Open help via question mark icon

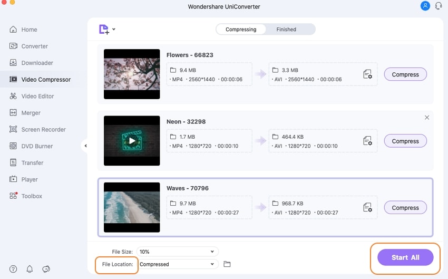pyautogui.click(x=13, y=269)
